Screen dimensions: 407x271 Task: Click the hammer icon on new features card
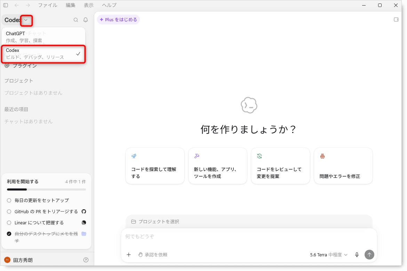[x=197, y=156]
